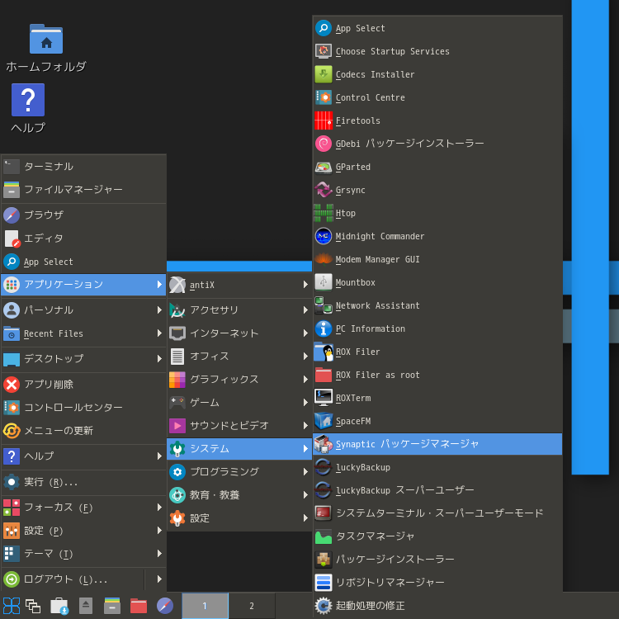The image size is (619, 619).
Task: Click the Codecs Installer green icon
Action: coord(324,74)
